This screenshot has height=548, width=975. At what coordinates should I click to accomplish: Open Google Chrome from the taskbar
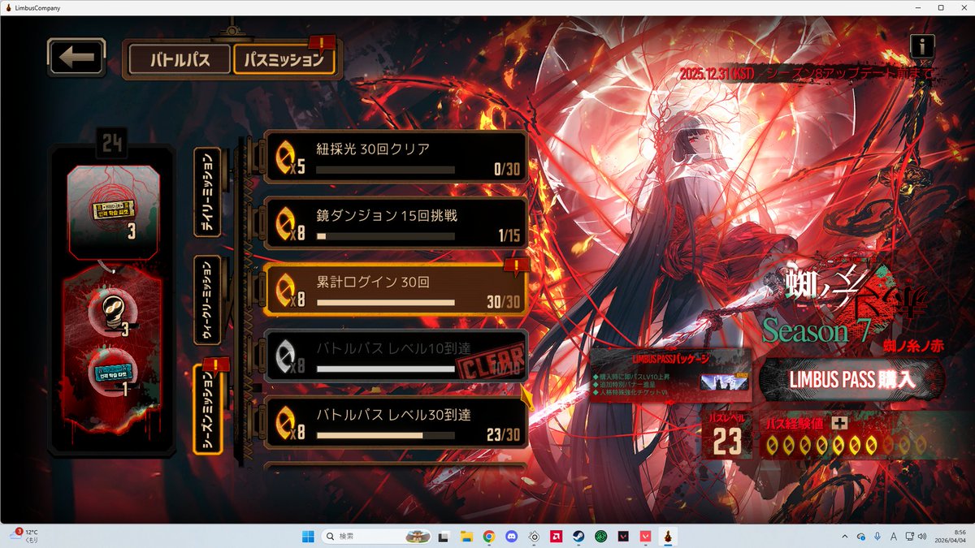click(x=489, y=537)
